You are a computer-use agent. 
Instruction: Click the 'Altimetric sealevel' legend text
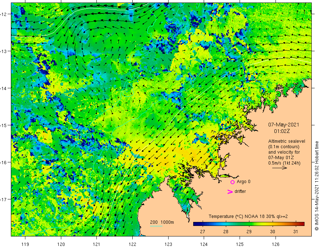tap(286, 141)
